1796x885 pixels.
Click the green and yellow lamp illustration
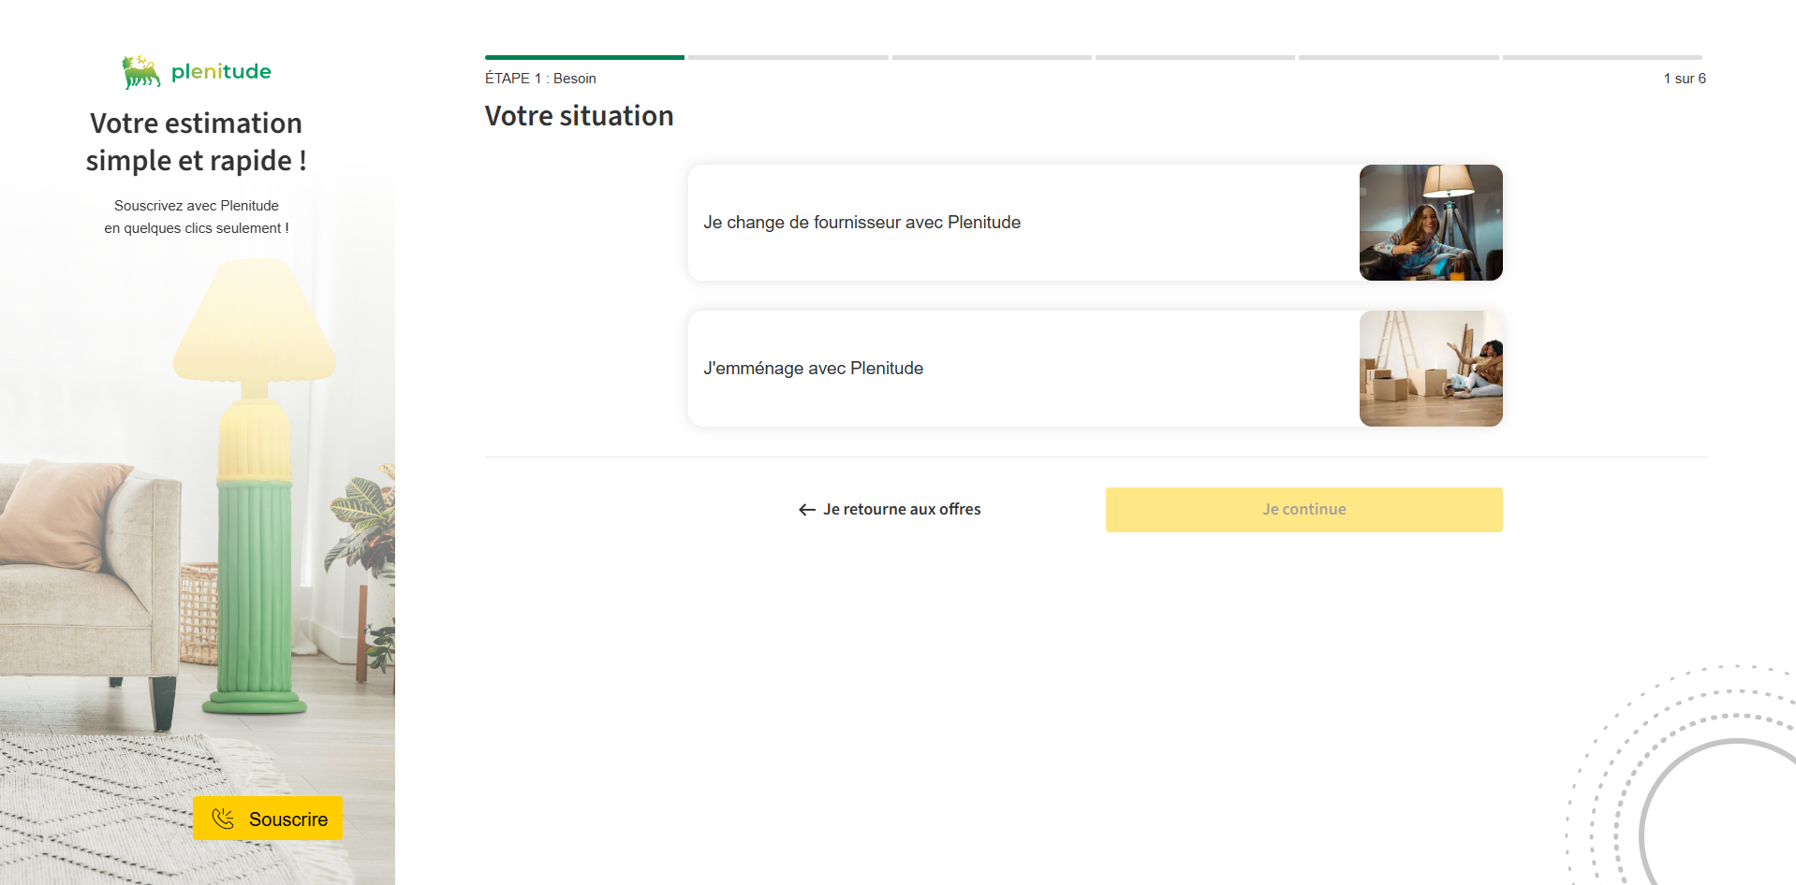pos(255,486)
